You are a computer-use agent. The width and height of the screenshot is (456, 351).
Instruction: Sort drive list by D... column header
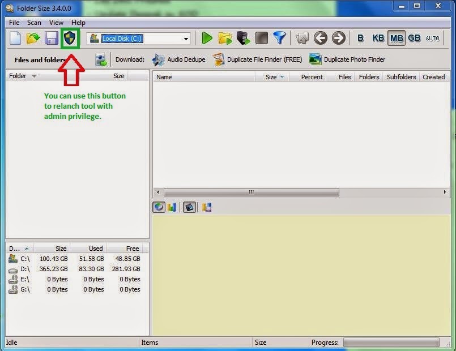click(x=19, y=249)
